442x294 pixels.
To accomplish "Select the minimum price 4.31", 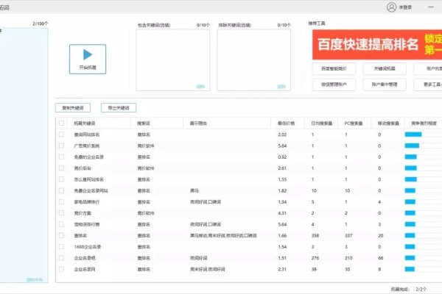I will click(x=282, y=213).
